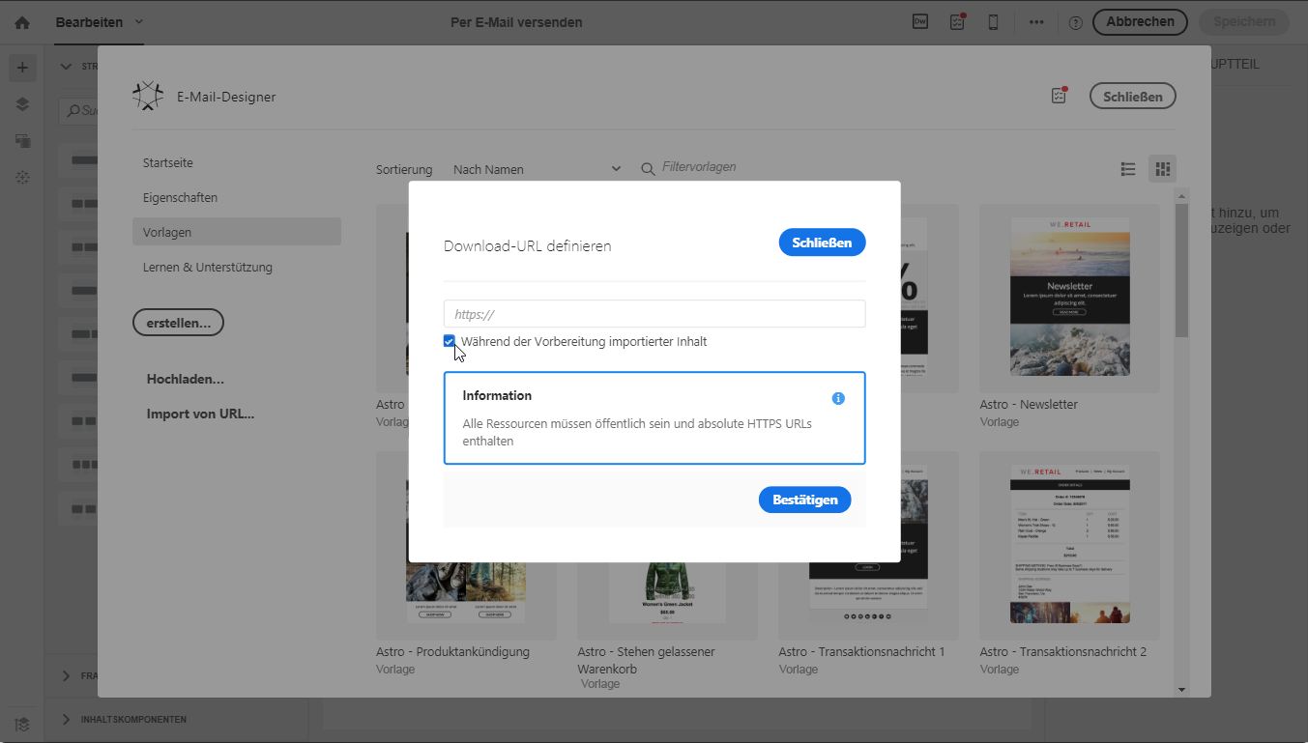Switch to mobile preview icon
This screenshot has height=743, width=1308.
click(x=993, y=21)
